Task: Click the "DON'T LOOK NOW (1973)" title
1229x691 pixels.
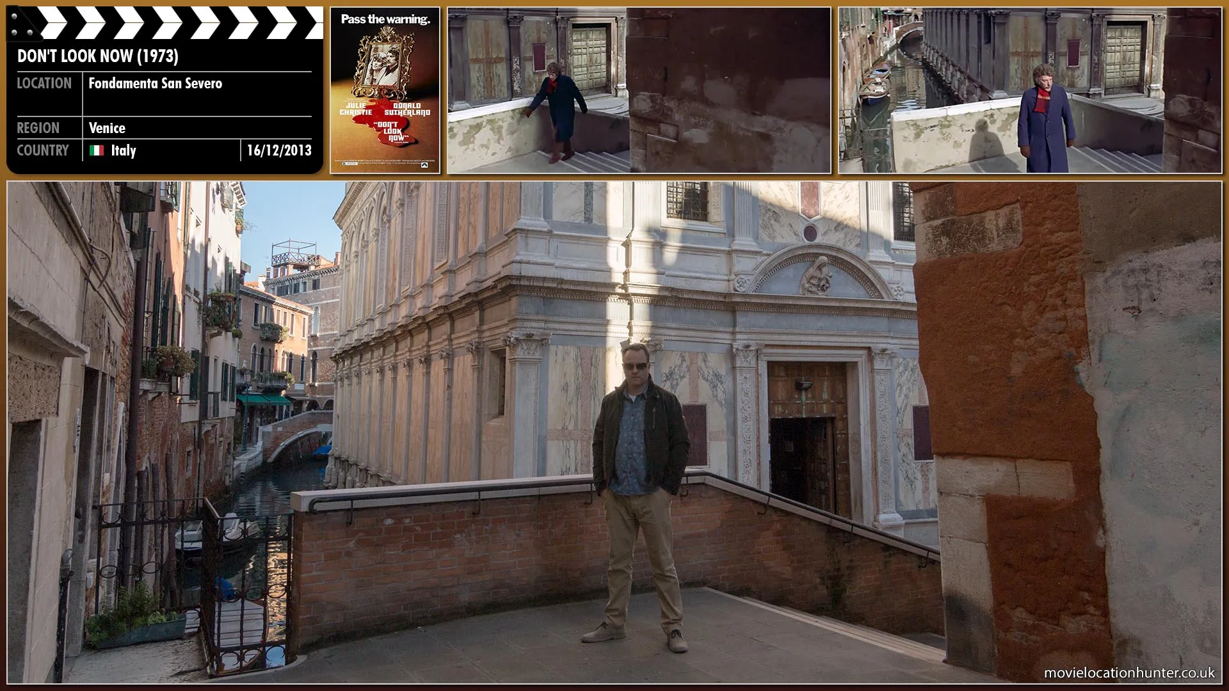Action: pos(98,56)
